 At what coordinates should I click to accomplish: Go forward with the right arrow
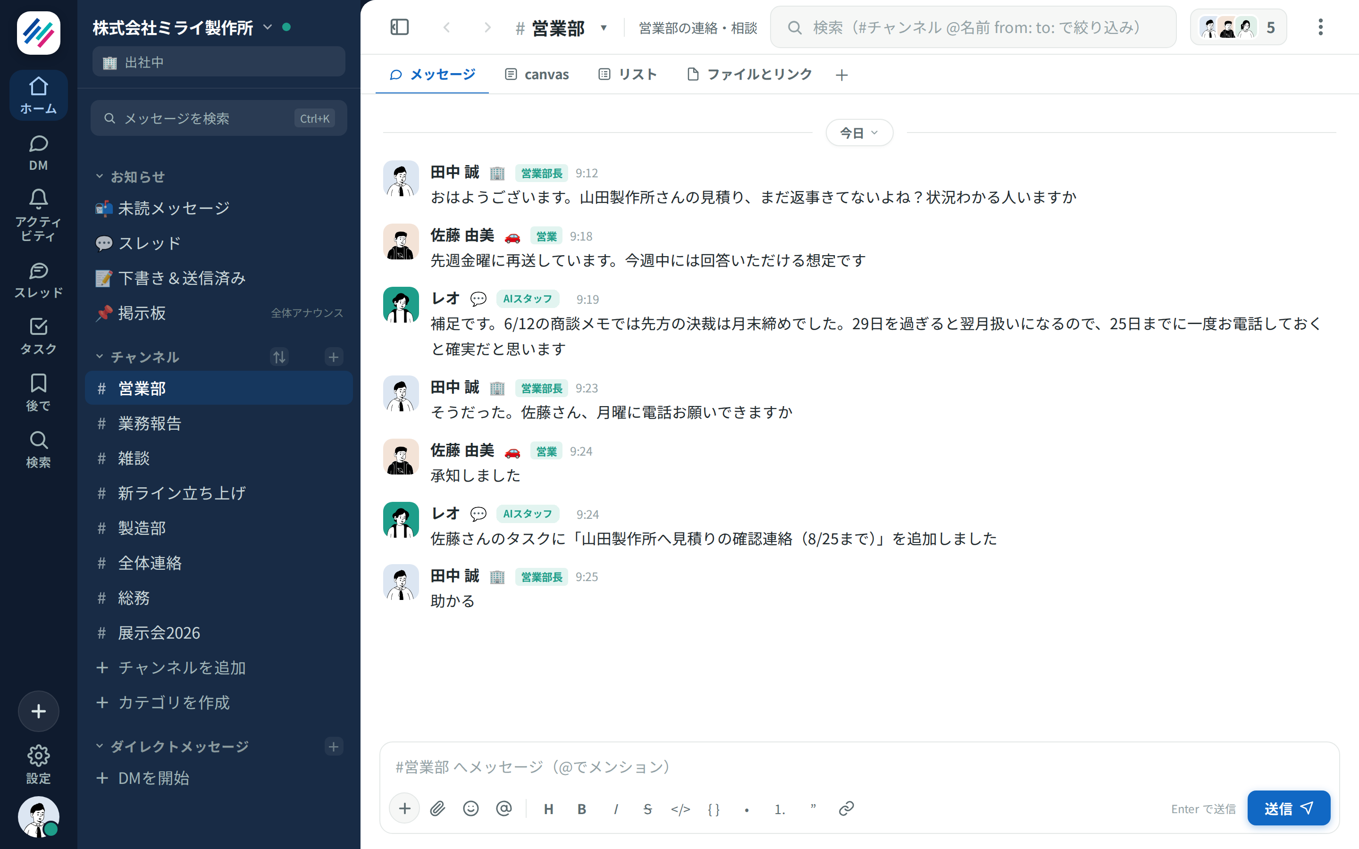[x=487, y=27]
